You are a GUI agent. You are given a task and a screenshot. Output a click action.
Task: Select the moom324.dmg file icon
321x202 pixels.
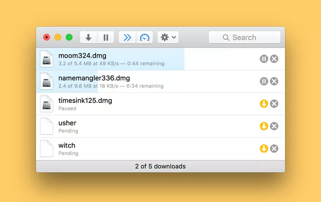(x=46, y=59)
